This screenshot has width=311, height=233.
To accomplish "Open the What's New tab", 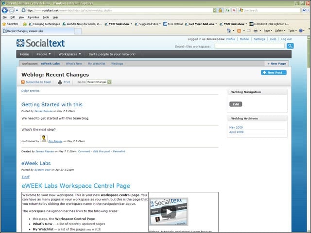I will 74,64.
